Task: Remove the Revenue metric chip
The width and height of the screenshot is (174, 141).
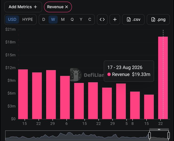Action: click(x=67, y=7)
